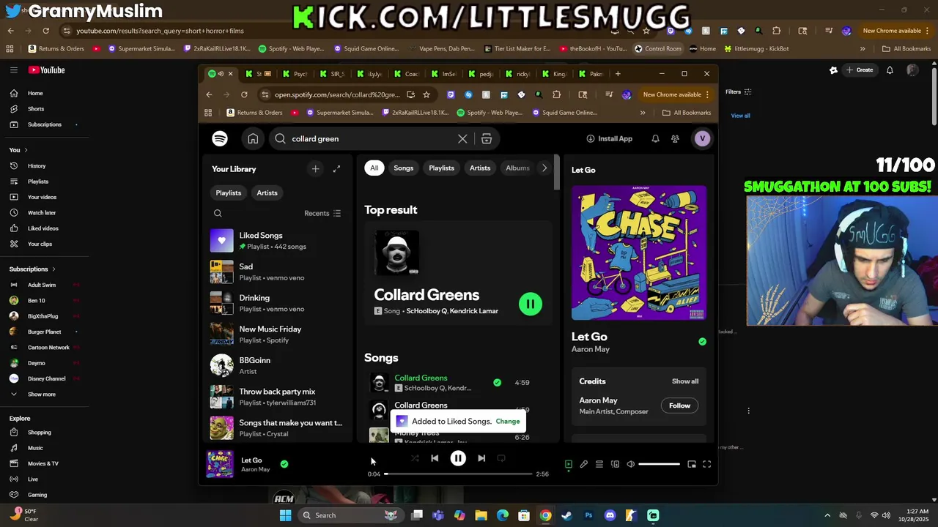Filter search results by Artists
Screen dimensions: 938x527
coord(480,168)
